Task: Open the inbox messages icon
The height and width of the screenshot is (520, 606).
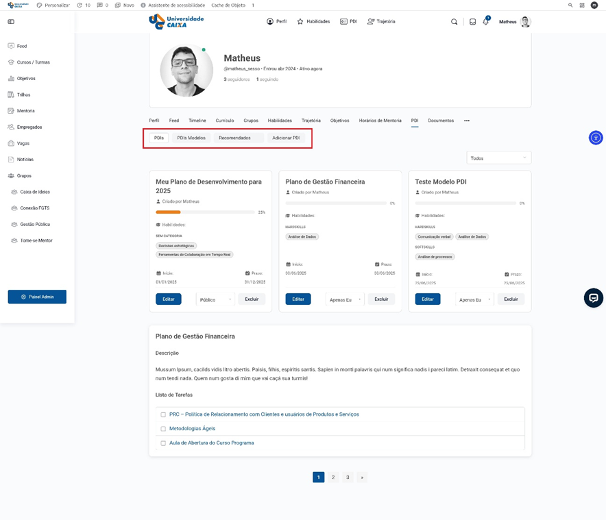Action: tap(472, 22)
